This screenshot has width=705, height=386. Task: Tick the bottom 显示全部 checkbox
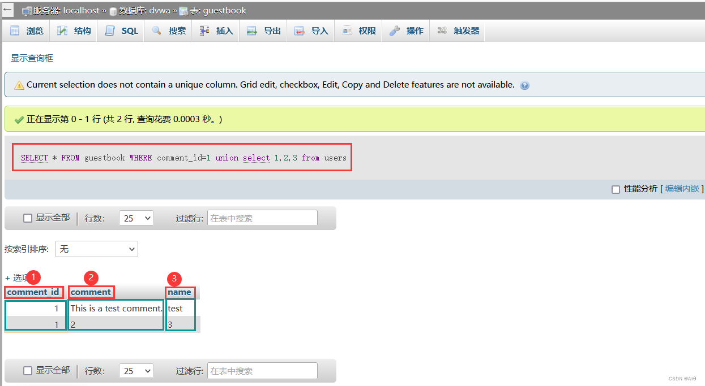27,371
